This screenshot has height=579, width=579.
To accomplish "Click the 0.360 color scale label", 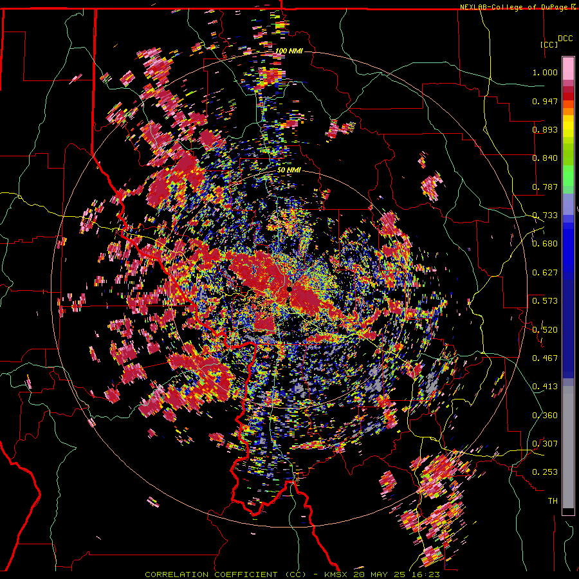I will click(x=545, y=416).
